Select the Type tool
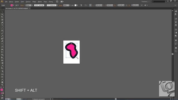Image resolution: width=178 pixels, height=100 pixels. coord(2,25)
